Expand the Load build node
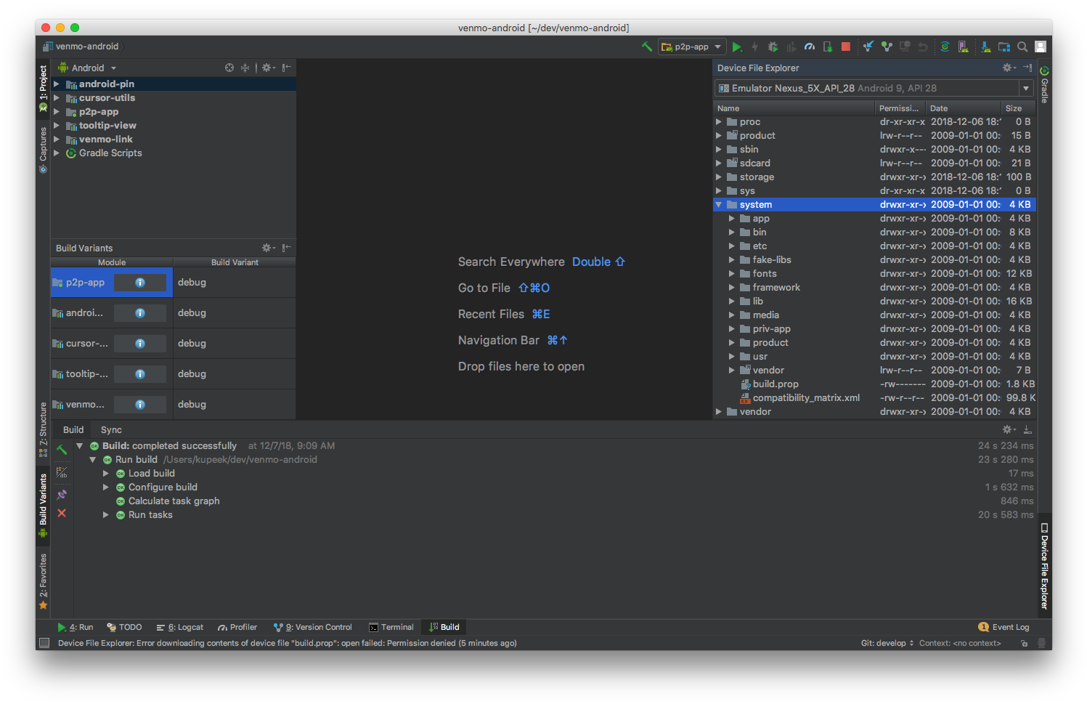This screenshot has width=1087, height=704. [x=106, y=474]
